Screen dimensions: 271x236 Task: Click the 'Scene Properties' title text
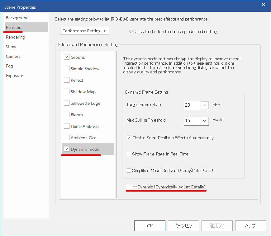pyautogui.click(x=20, y=7)
